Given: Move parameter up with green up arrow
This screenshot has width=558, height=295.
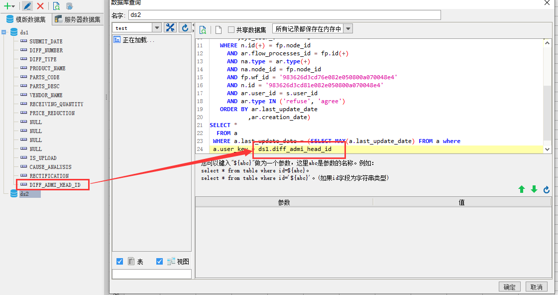Looking at the screenshot, I should coord(522,189).
